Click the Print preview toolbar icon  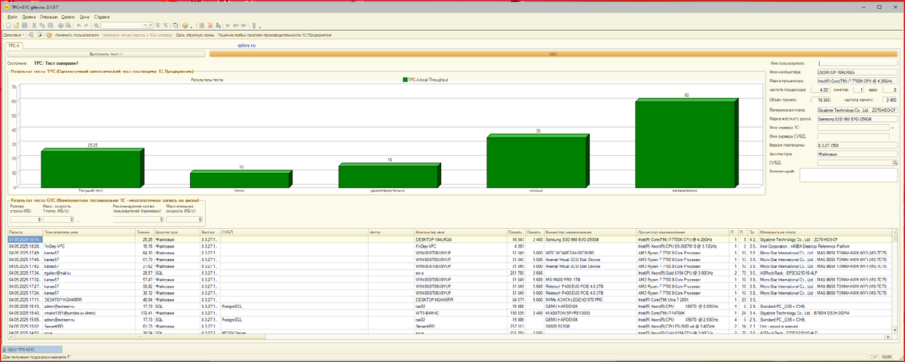click(68, 25)
